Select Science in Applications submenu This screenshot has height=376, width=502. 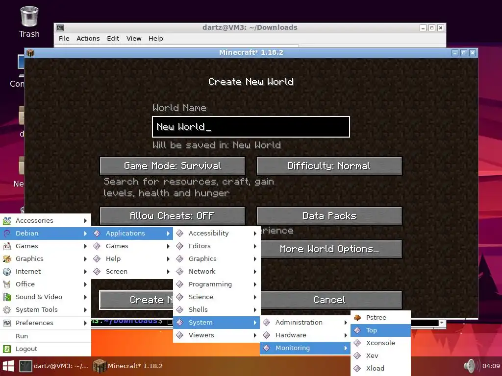(217, 297)
